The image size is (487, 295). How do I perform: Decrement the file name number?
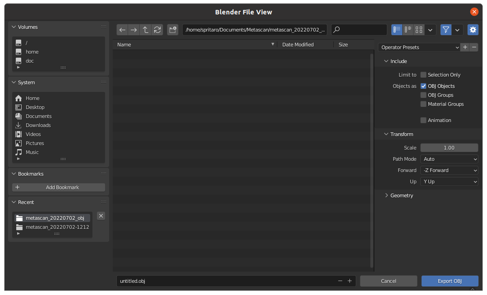pyautogui.click(x=340, y=281)
